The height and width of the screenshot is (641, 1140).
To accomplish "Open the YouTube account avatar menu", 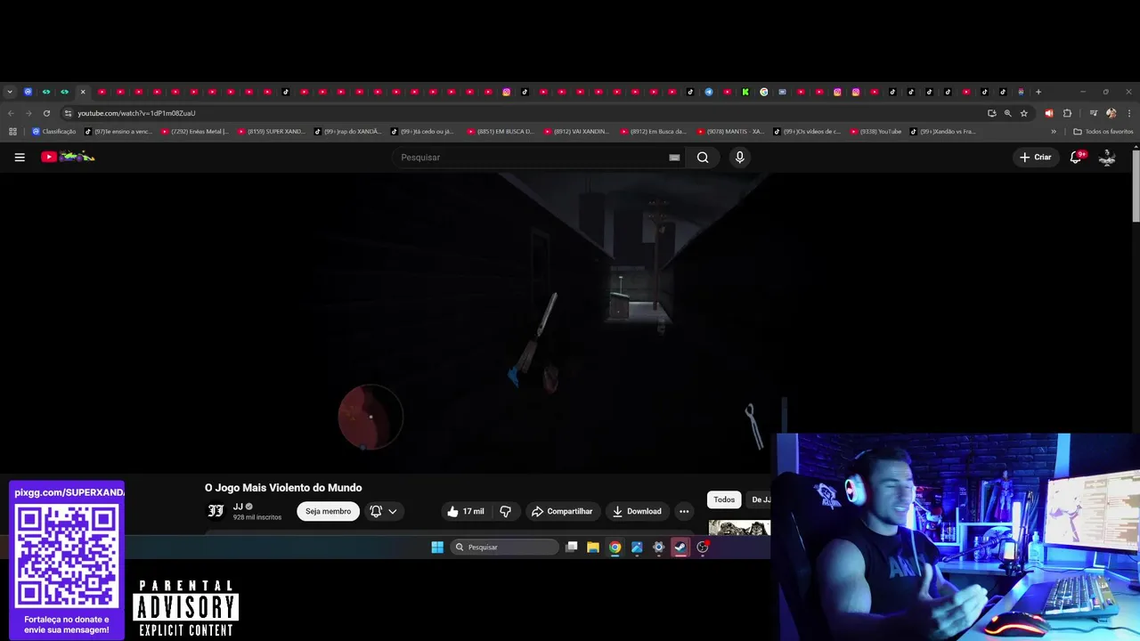I will click(x=1107, y=157).
